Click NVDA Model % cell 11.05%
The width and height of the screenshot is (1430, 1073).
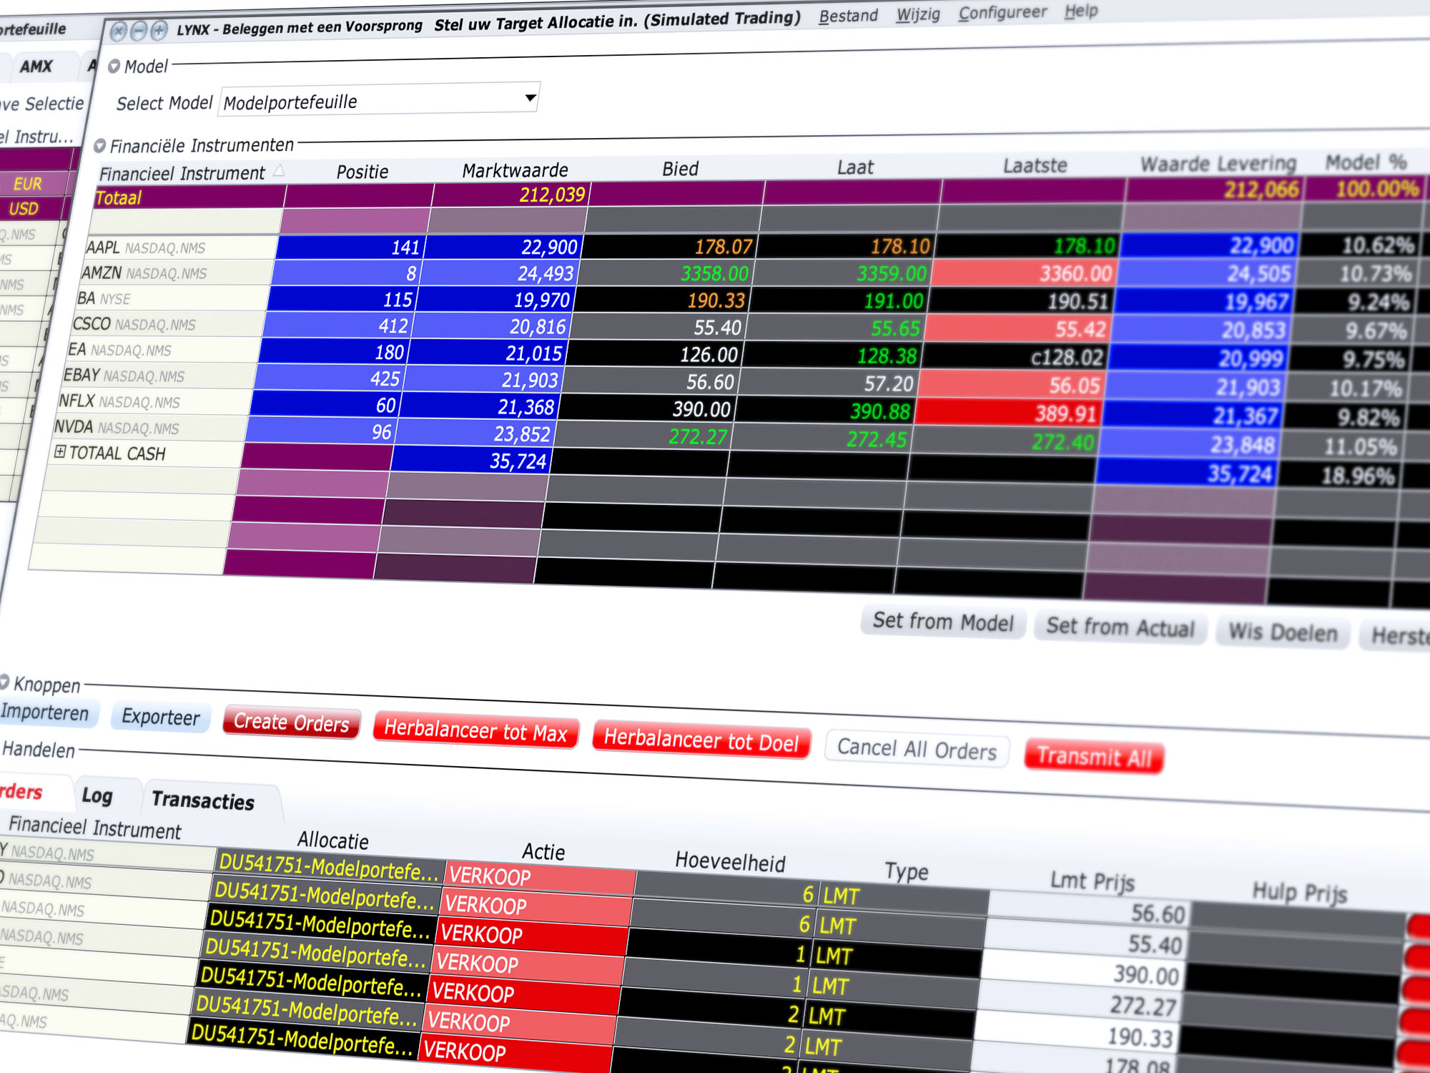pos(1345,447)
